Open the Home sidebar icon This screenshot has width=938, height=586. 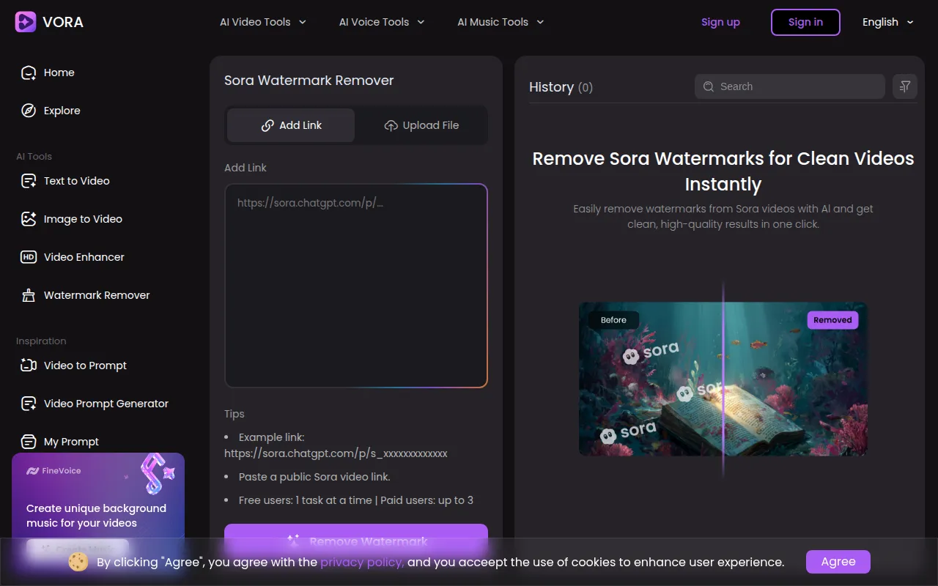click(29, 73)
